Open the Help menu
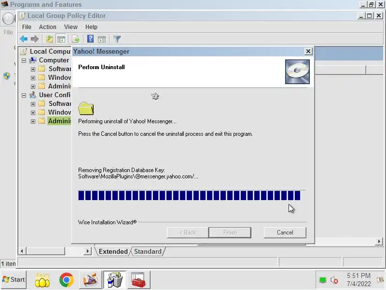Image resolution: width=386 pixels, height=290 pixels. [91, 27]
